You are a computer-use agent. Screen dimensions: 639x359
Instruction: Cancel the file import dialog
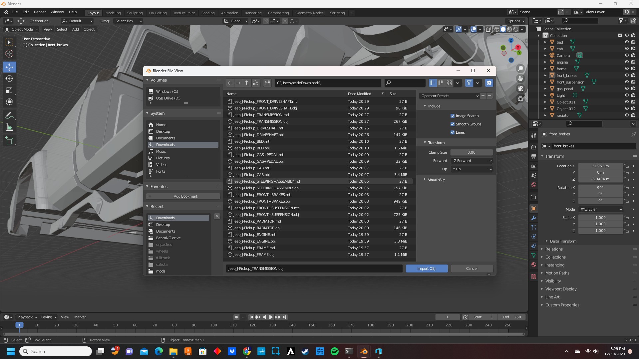pos(472,269)
